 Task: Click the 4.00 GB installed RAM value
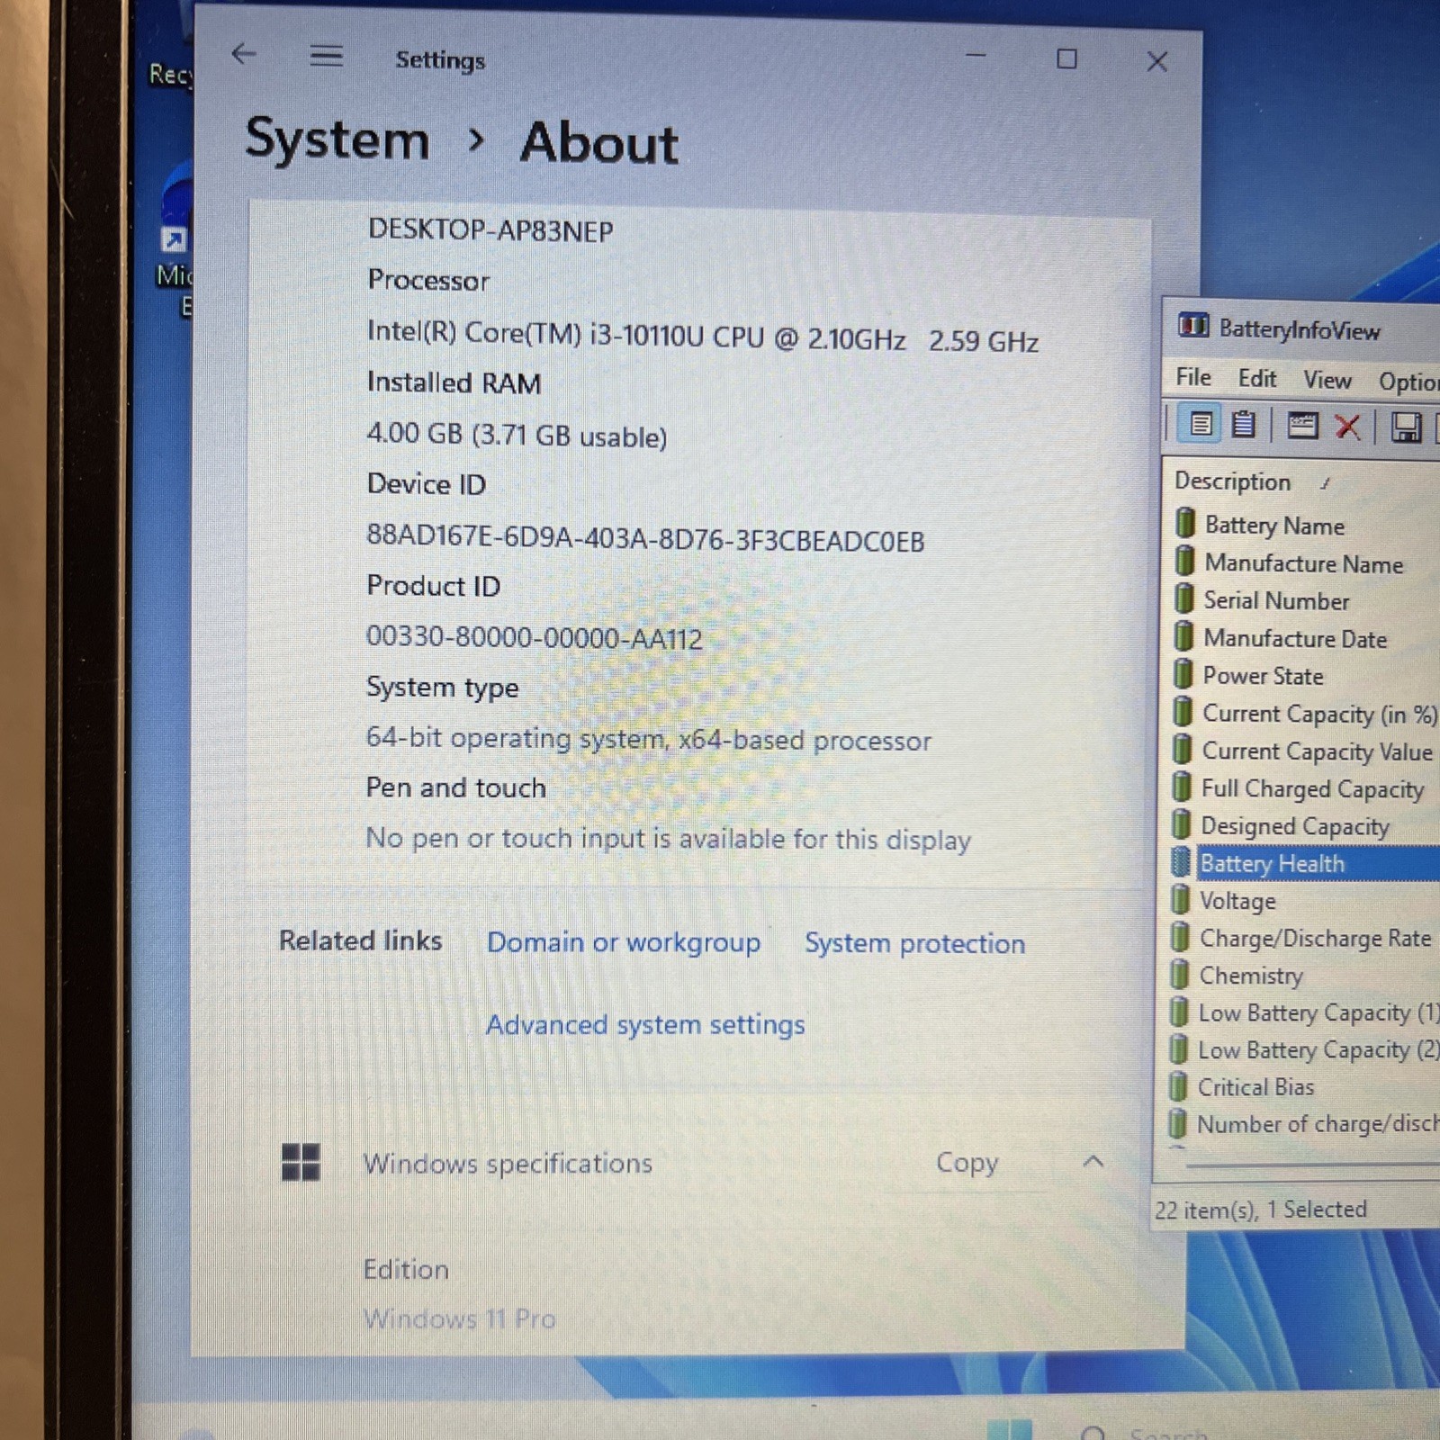517,435
